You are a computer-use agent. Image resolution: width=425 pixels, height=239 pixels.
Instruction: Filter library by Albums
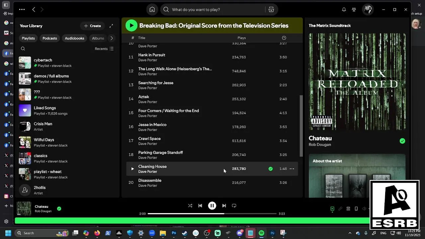(x=98, y=38)
